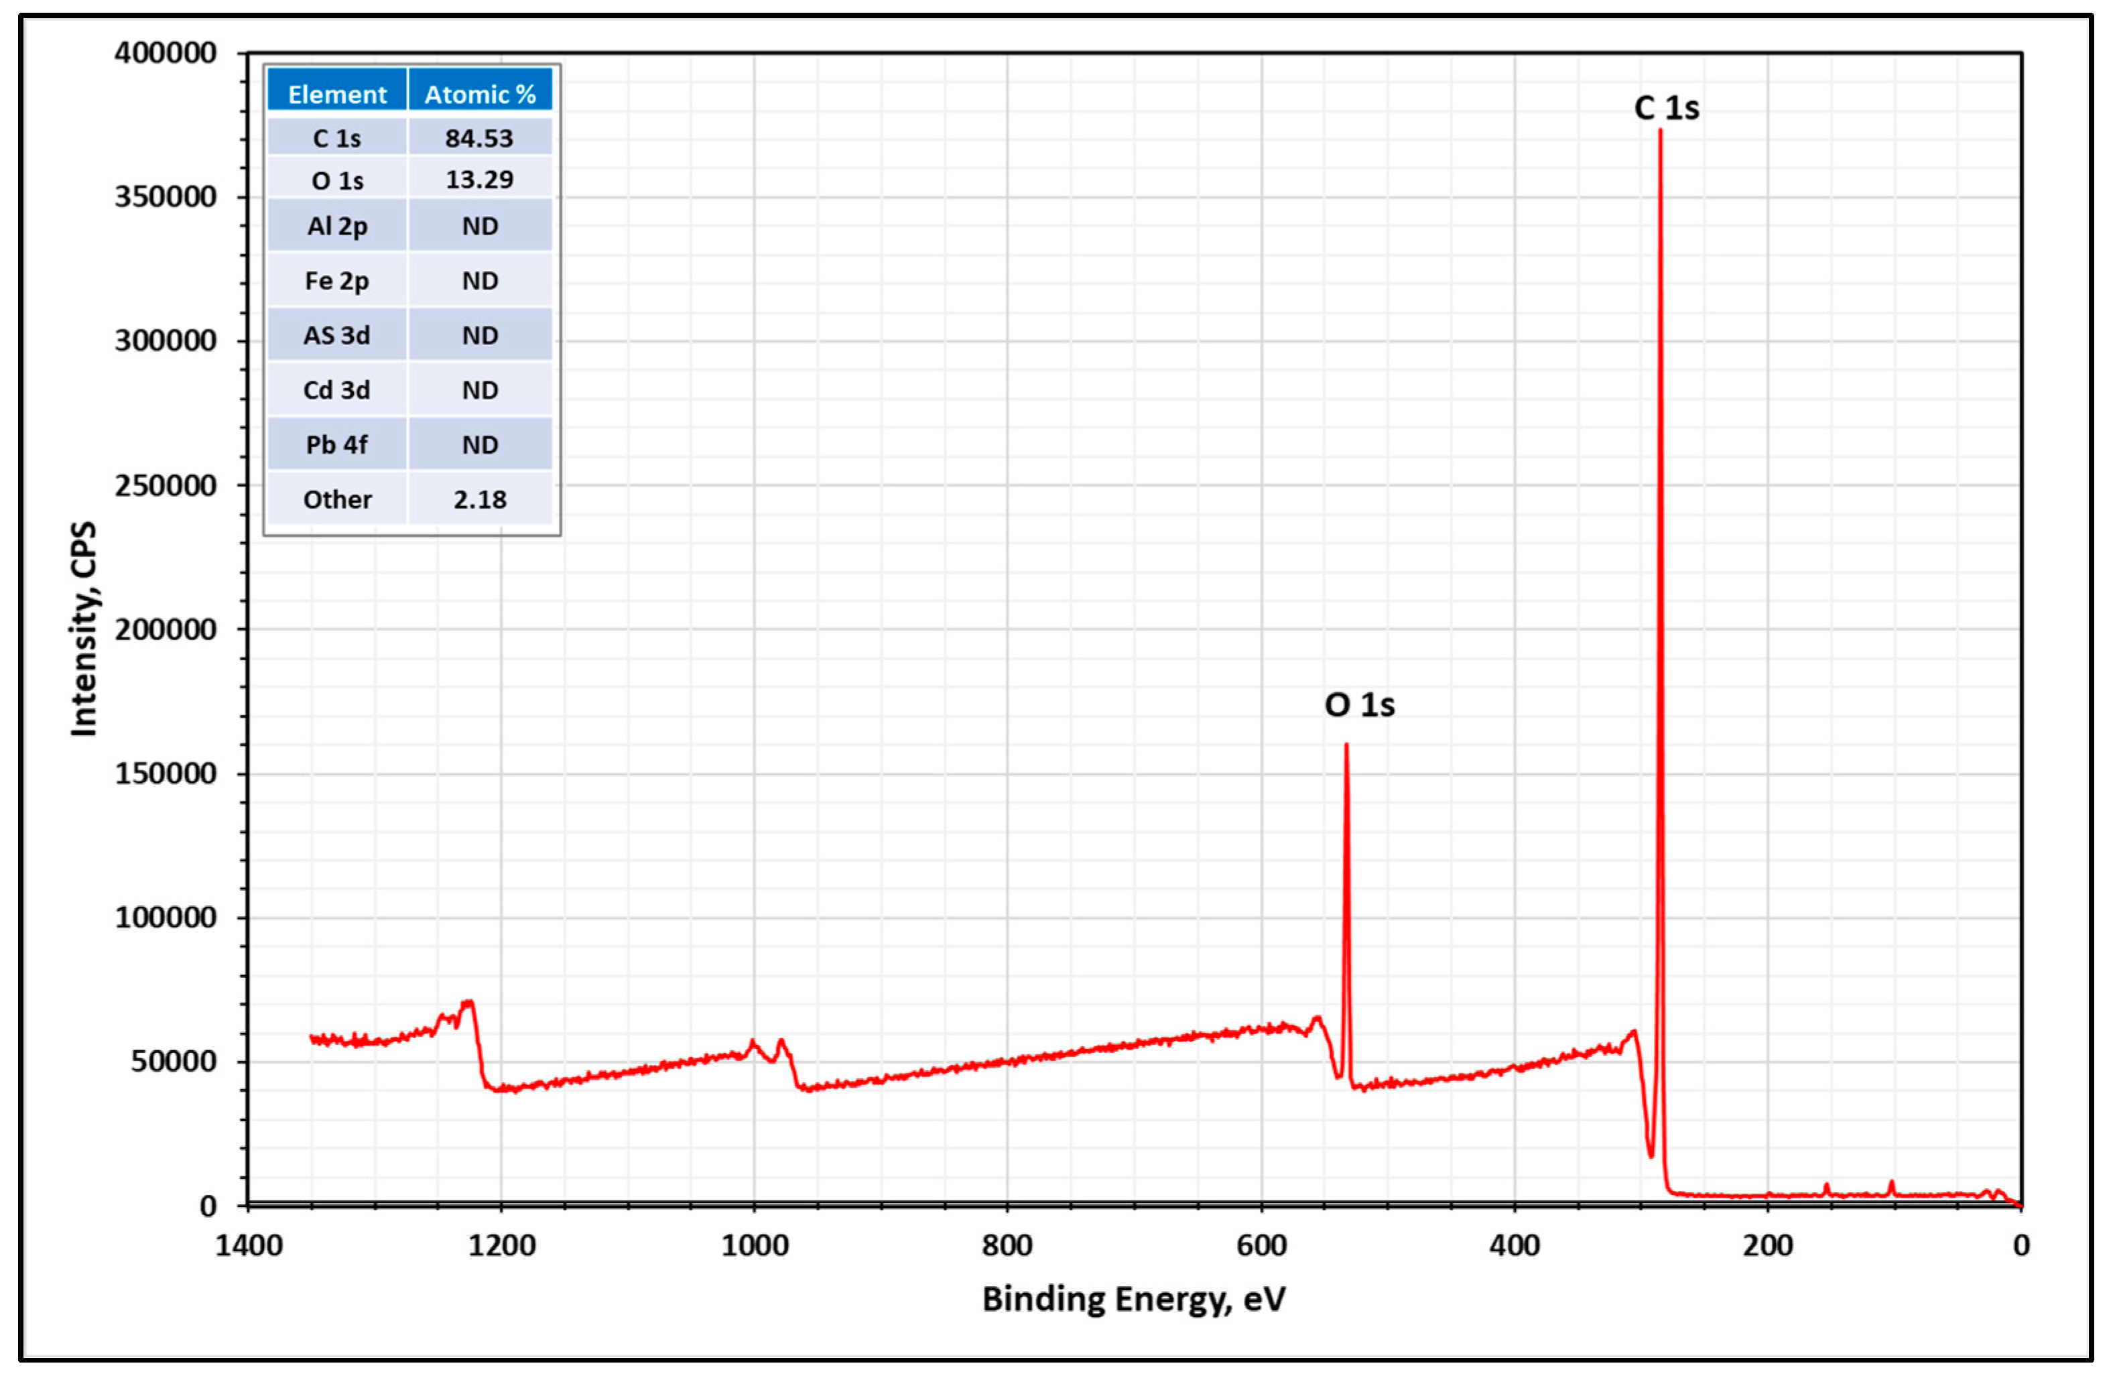Select the Pb 4f element cell
This screenshot has width=2115, height=1384.
[x=338, y=444]
